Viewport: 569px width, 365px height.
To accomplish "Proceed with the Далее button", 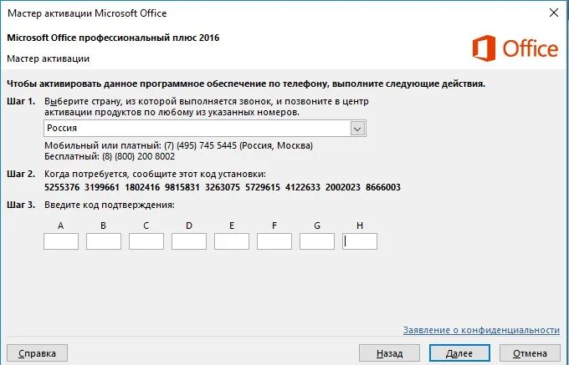I will click(x=459, y=353).
